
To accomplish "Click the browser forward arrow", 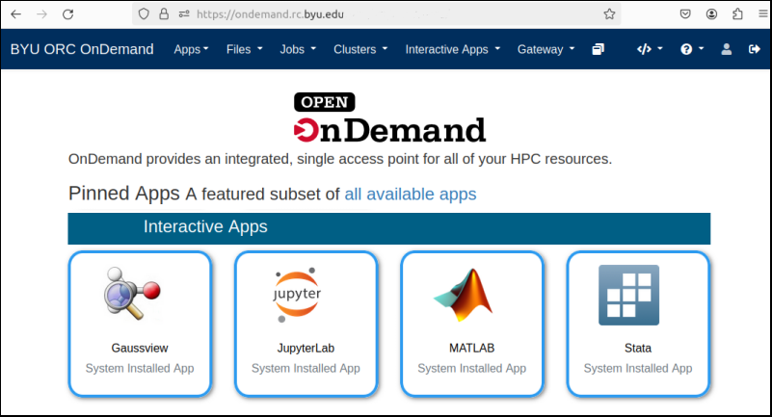I will (41, 14).
